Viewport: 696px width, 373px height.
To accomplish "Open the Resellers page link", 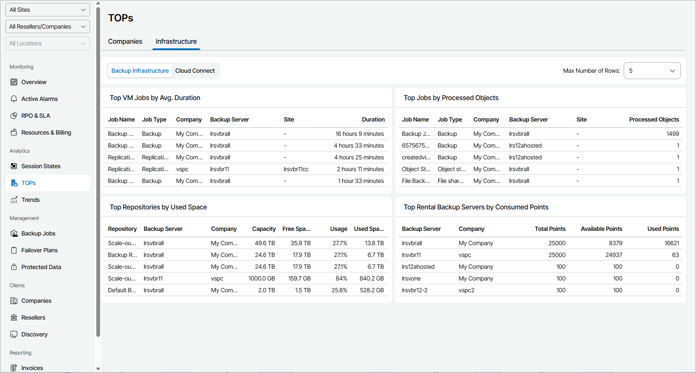I will [x=33, y=317].
